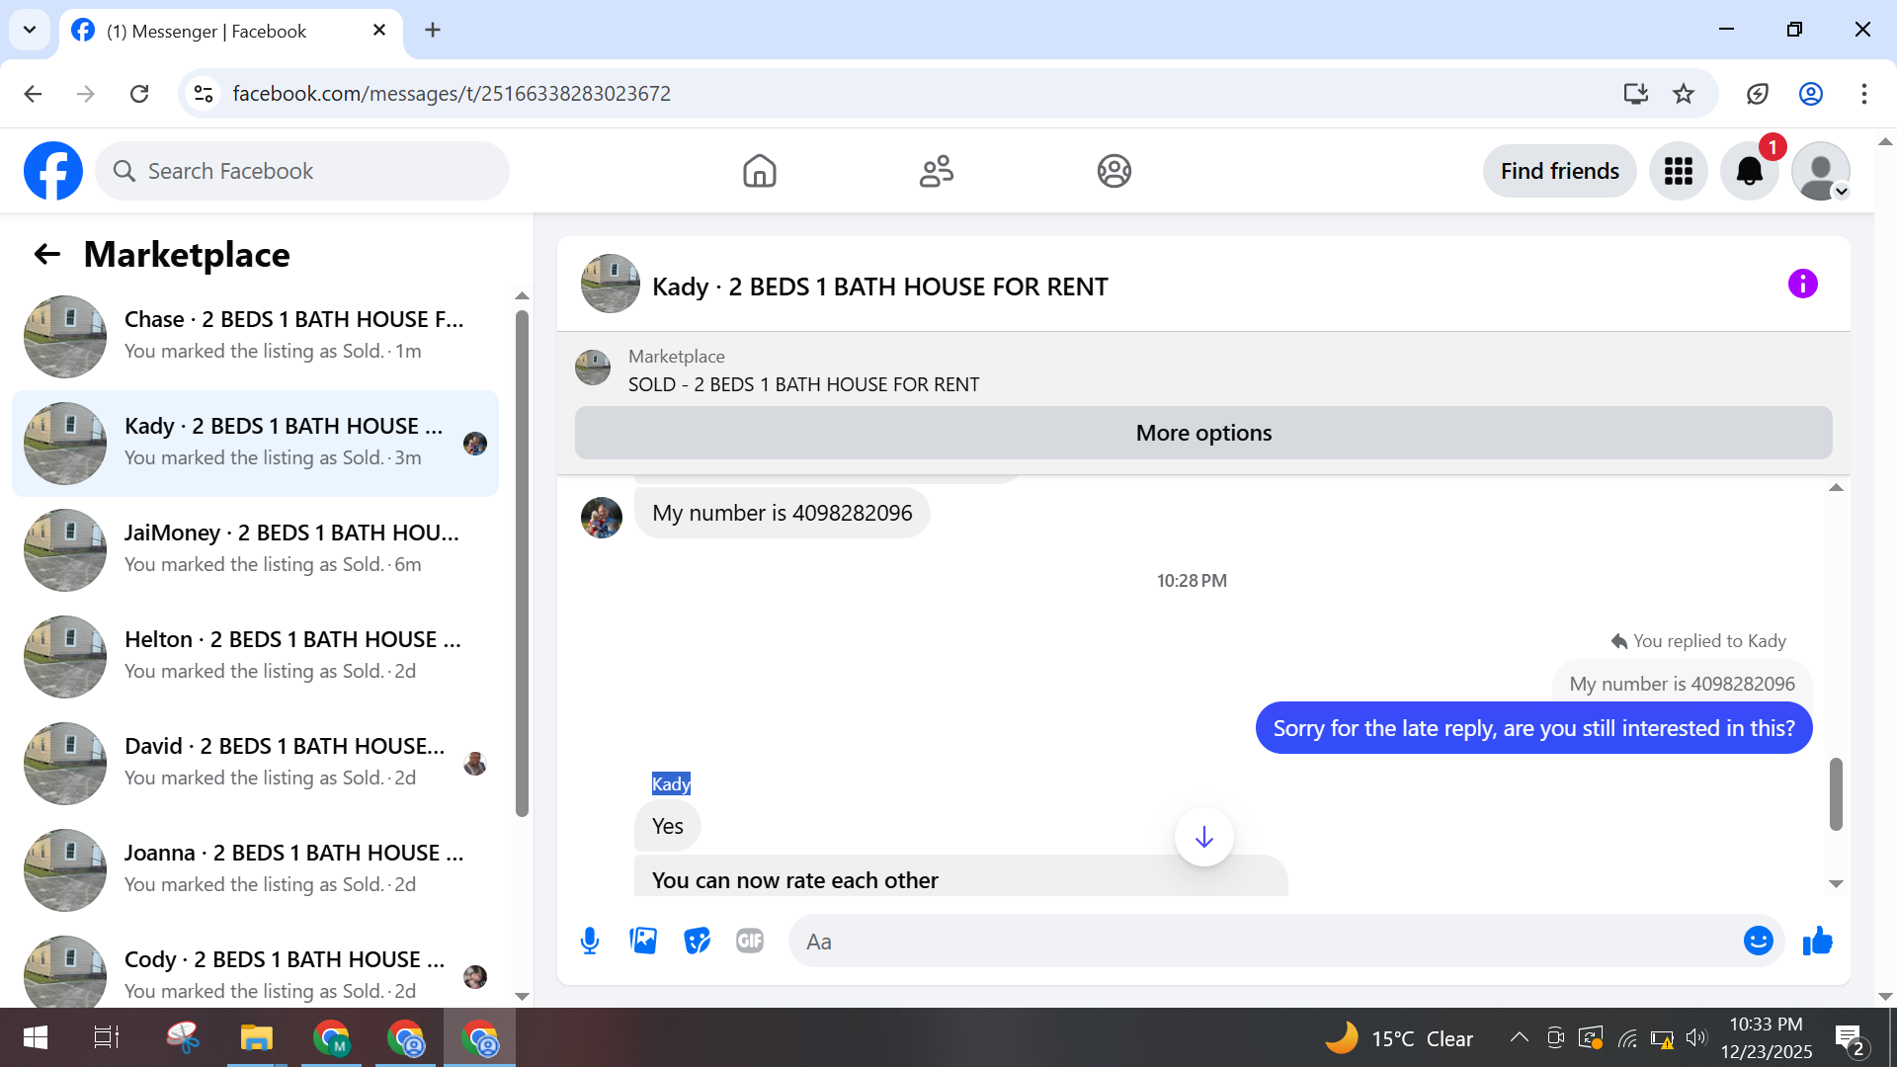
Task: Click the Find friends button
Action: click(1559, 171)
